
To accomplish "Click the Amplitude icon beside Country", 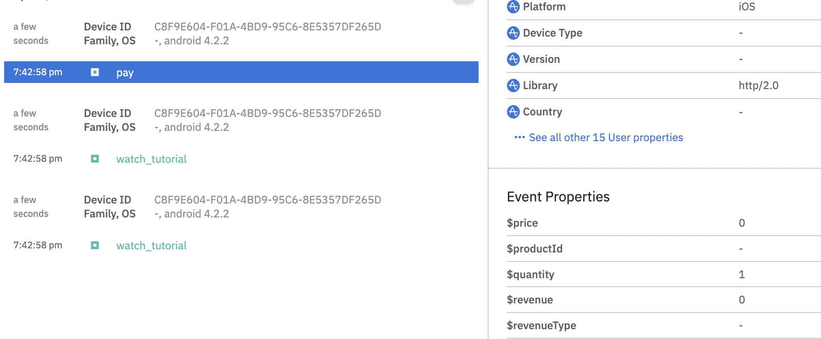I will tap(513, 112).
